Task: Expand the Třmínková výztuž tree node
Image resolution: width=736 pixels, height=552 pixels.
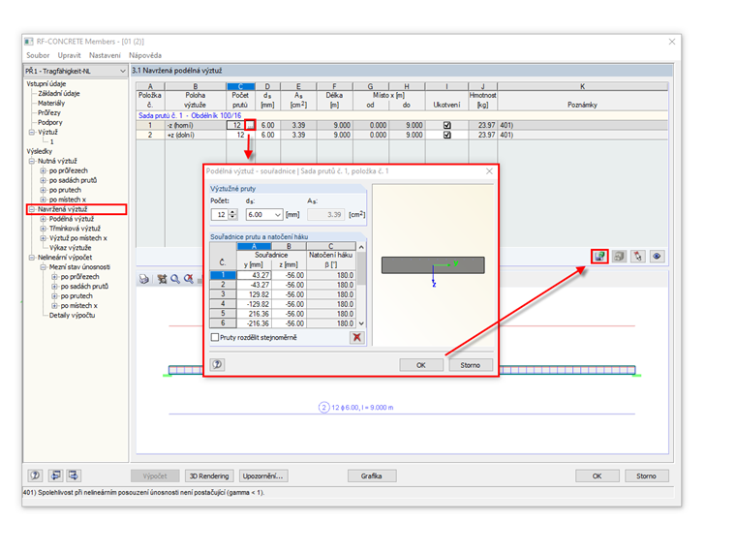Action: pyautogui.click(x=44, y=229)
